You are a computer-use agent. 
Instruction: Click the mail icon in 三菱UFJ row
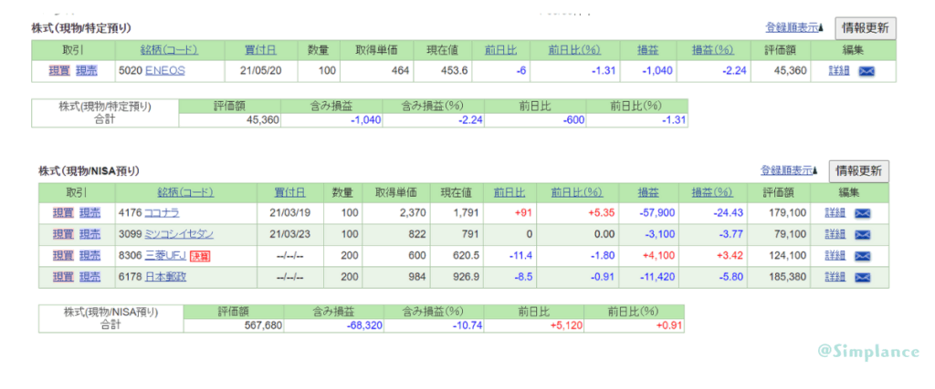pyautogui.click(x=862, y=256)
